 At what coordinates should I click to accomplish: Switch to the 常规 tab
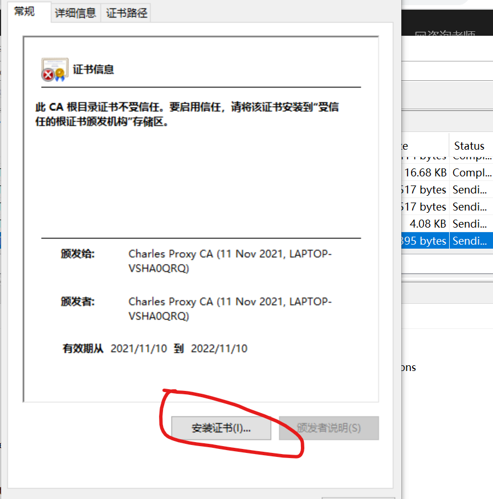point(25,12)
